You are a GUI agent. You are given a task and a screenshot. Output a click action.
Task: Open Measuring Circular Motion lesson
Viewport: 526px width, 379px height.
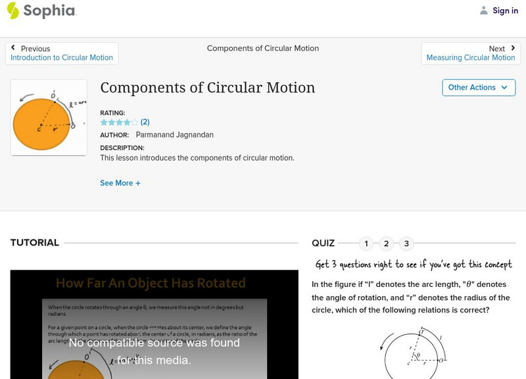[x=471, y=58]
